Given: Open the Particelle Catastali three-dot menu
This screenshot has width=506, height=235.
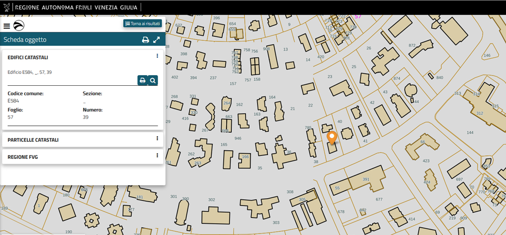Looking at the screenshot, I should tap(157, 139).
